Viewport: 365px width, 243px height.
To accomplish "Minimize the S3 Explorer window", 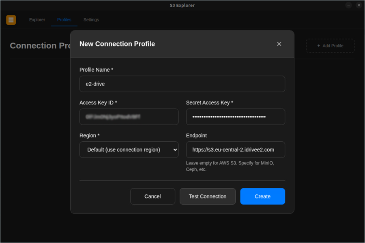I will [x=349, y=5].
